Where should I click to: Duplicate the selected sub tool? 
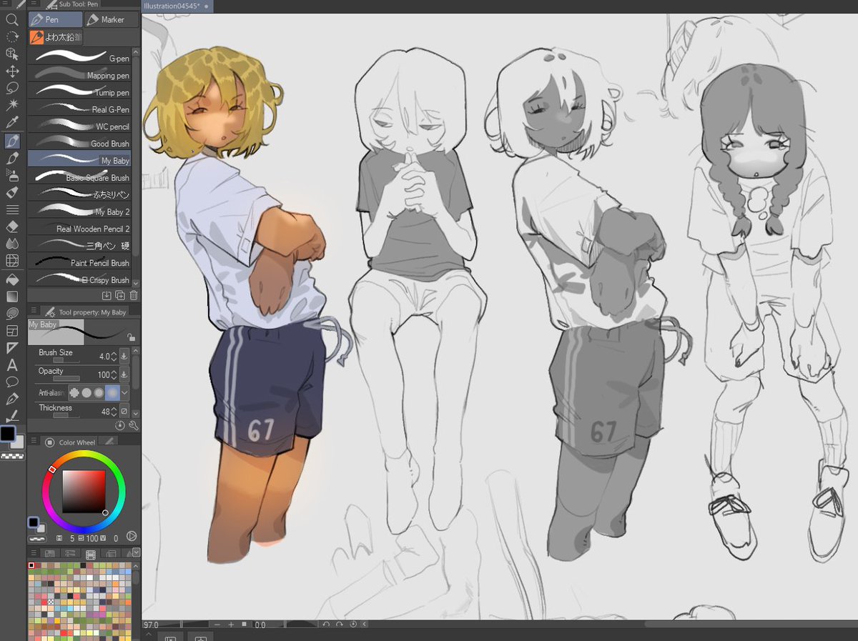(120, 295)
